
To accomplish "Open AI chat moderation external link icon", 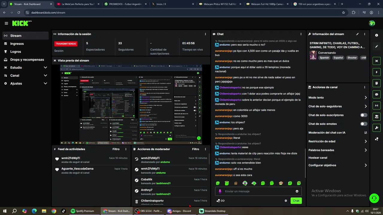I will click(365, 133).
